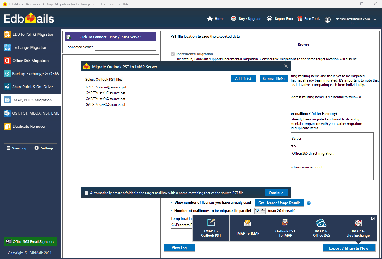Close the migration options popup panel

pyautogui.click(x=373, y=219)
